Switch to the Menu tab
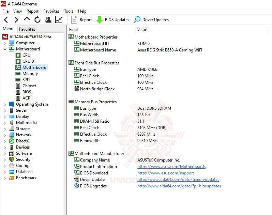 coord(8,29)
